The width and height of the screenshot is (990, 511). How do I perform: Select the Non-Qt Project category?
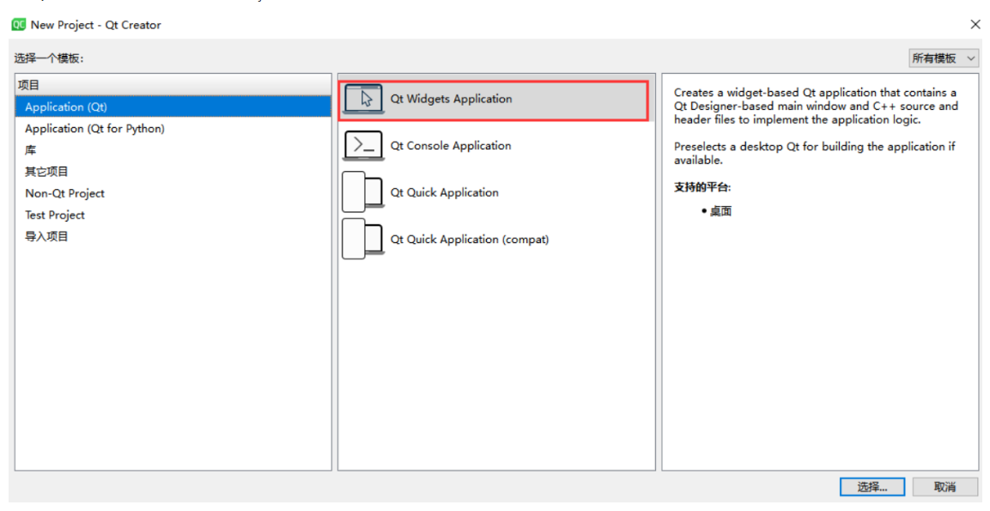[x=173, y=193]
